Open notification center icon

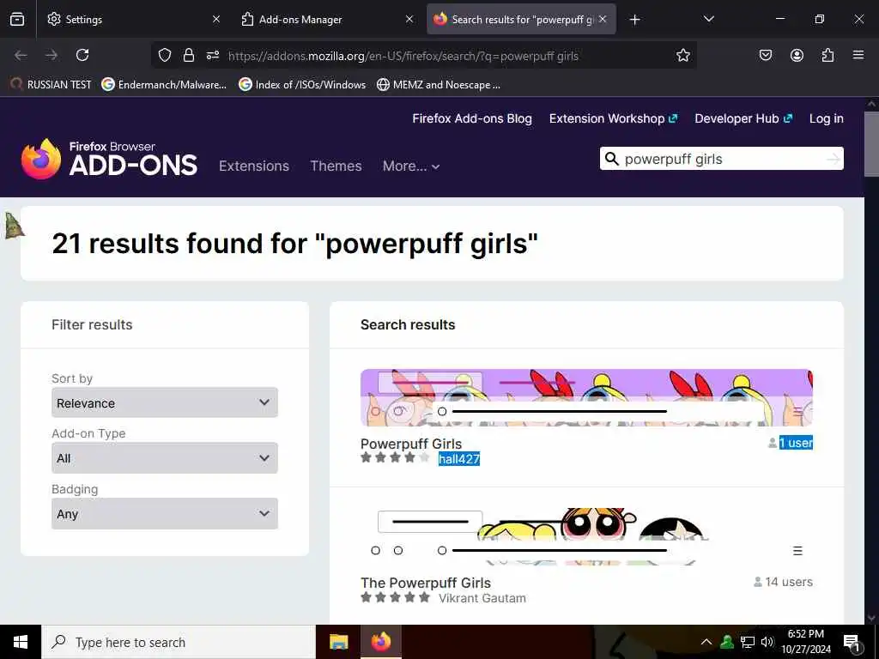tap(852, 643)
